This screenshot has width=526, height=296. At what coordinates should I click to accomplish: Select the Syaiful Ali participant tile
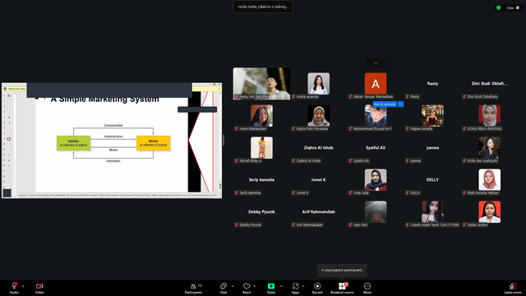[376, 148]
